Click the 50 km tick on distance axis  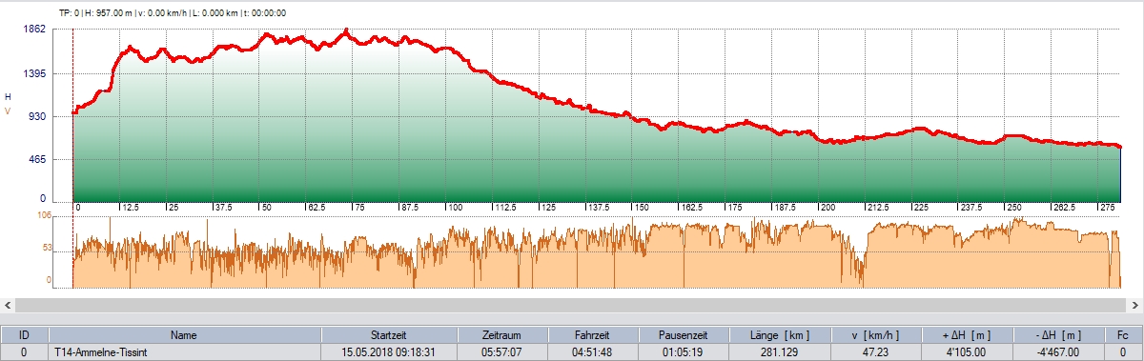(266, 207)
